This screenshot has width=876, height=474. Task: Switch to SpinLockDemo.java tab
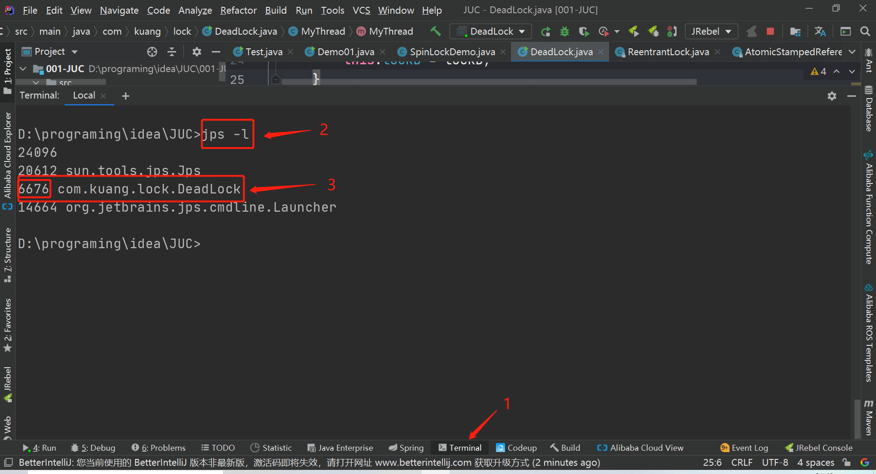(453, 52)
